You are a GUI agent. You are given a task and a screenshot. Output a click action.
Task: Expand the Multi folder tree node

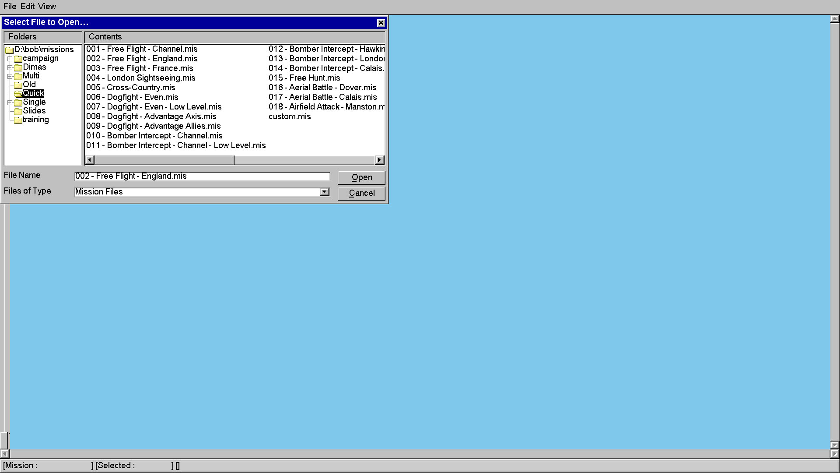(10, 76)
